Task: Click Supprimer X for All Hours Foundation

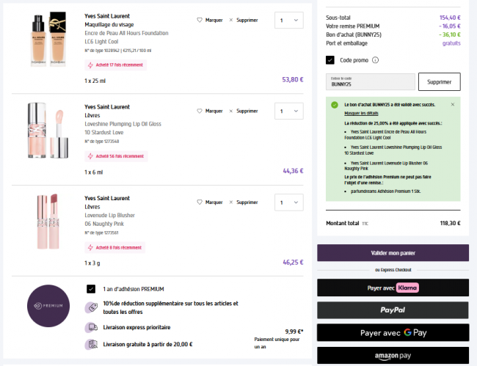Action: (x=231, y=20)
